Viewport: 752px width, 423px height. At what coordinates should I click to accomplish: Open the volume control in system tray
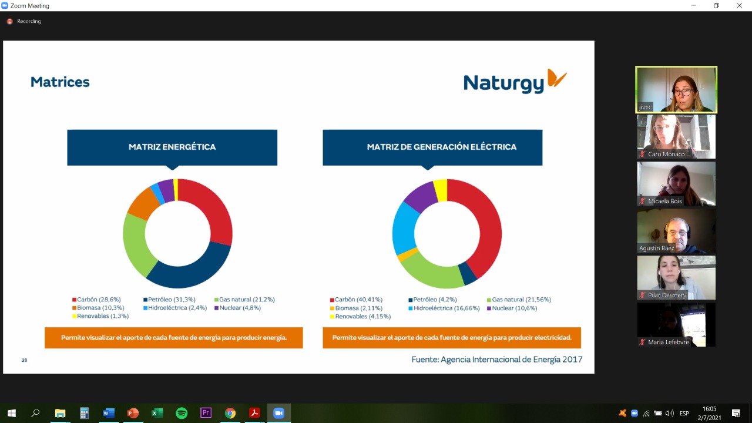pos(670,413)
